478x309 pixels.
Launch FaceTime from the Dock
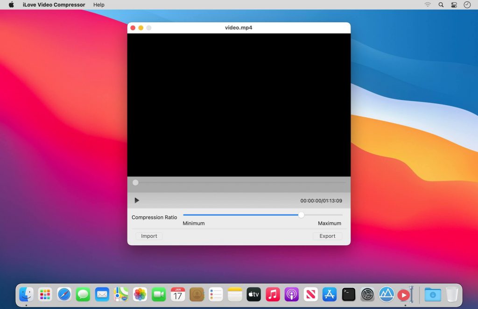159,294
